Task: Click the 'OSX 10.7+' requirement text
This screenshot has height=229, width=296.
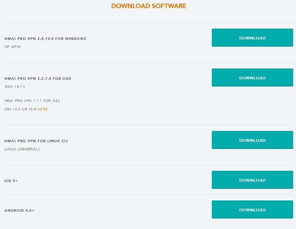Action: [15, 86]
